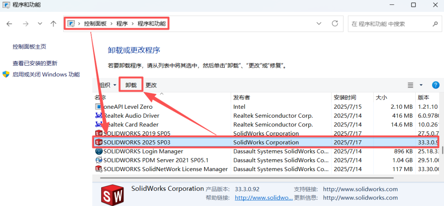Image resolution: width=444 pixels, height=206 pixels.
Task: Refresh the programs list
Action: pos(335,23)
